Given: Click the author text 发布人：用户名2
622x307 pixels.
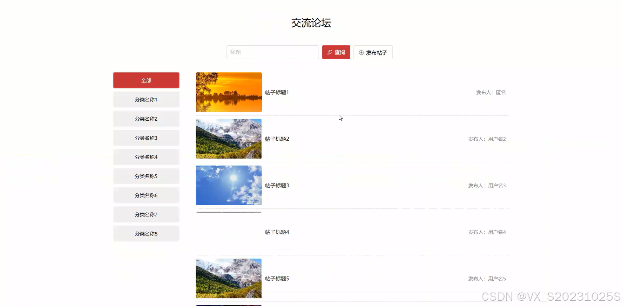Looking at the screenshot, I should 487,139.
